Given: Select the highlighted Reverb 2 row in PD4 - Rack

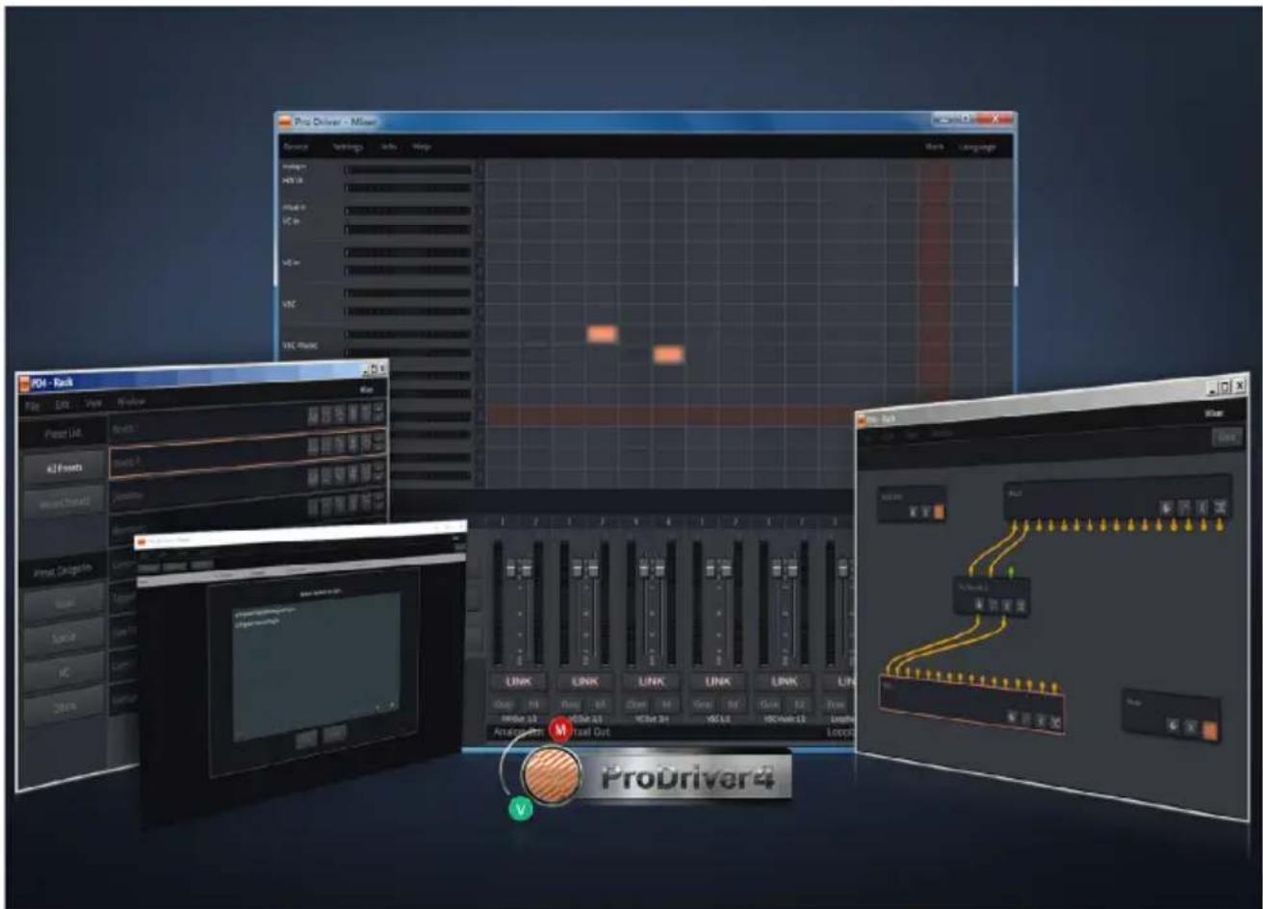Looking at the screenshot, I should [x=247, y=453].
